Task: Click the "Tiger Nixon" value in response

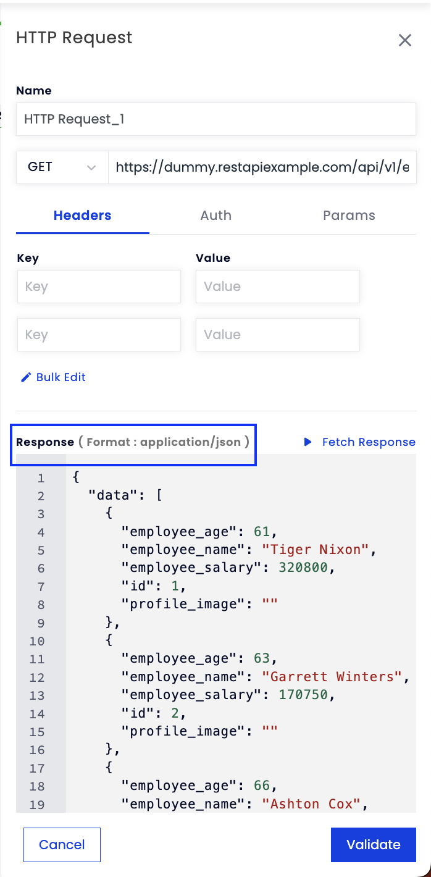Action: click(x=316, y=550)
